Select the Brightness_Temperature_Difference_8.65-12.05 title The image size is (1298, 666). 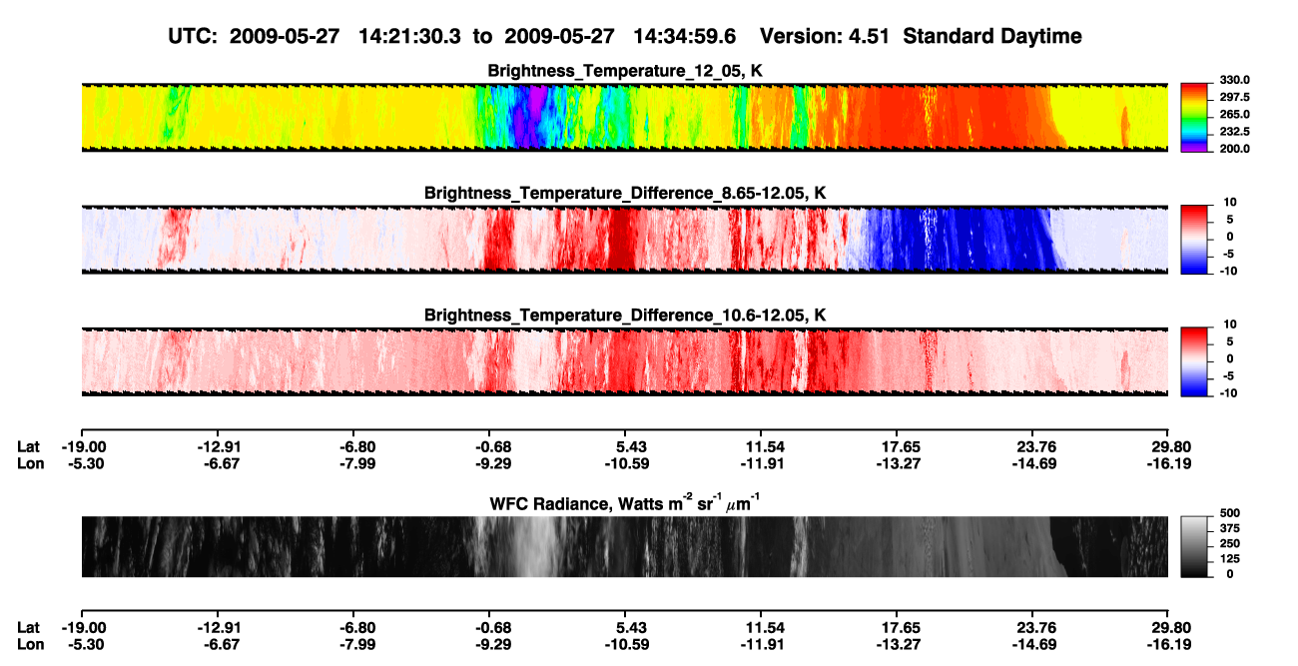point(625,193)
